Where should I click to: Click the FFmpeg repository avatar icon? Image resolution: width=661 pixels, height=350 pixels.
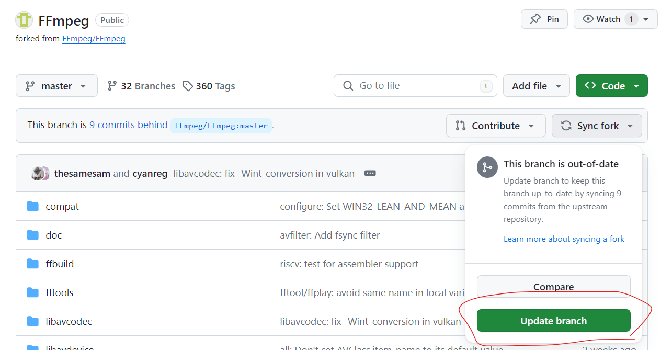coord(24,20)
